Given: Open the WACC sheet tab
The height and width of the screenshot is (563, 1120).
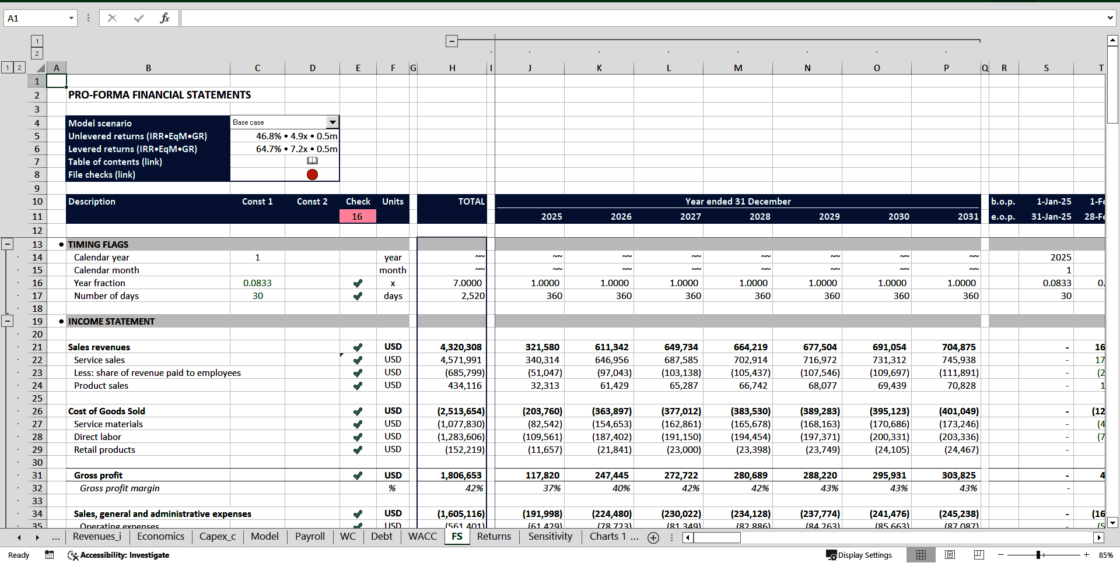Looking at the screenshot, I should (422, 536).
